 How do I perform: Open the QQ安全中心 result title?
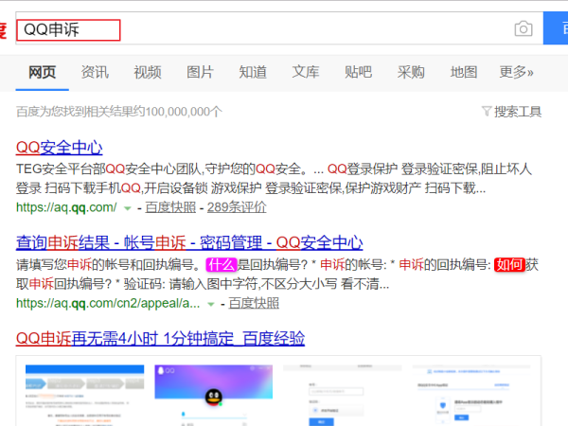click(59, 148)
